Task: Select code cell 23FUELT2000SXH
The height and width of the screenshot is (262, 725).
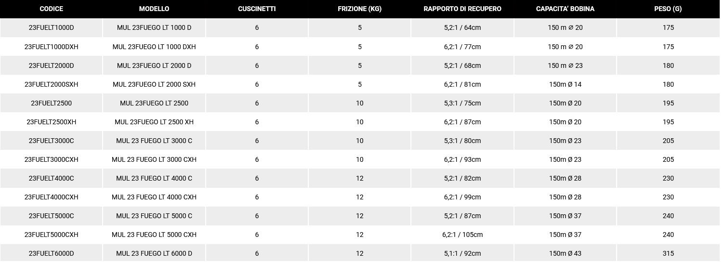Action: click(x=51, y=84)
